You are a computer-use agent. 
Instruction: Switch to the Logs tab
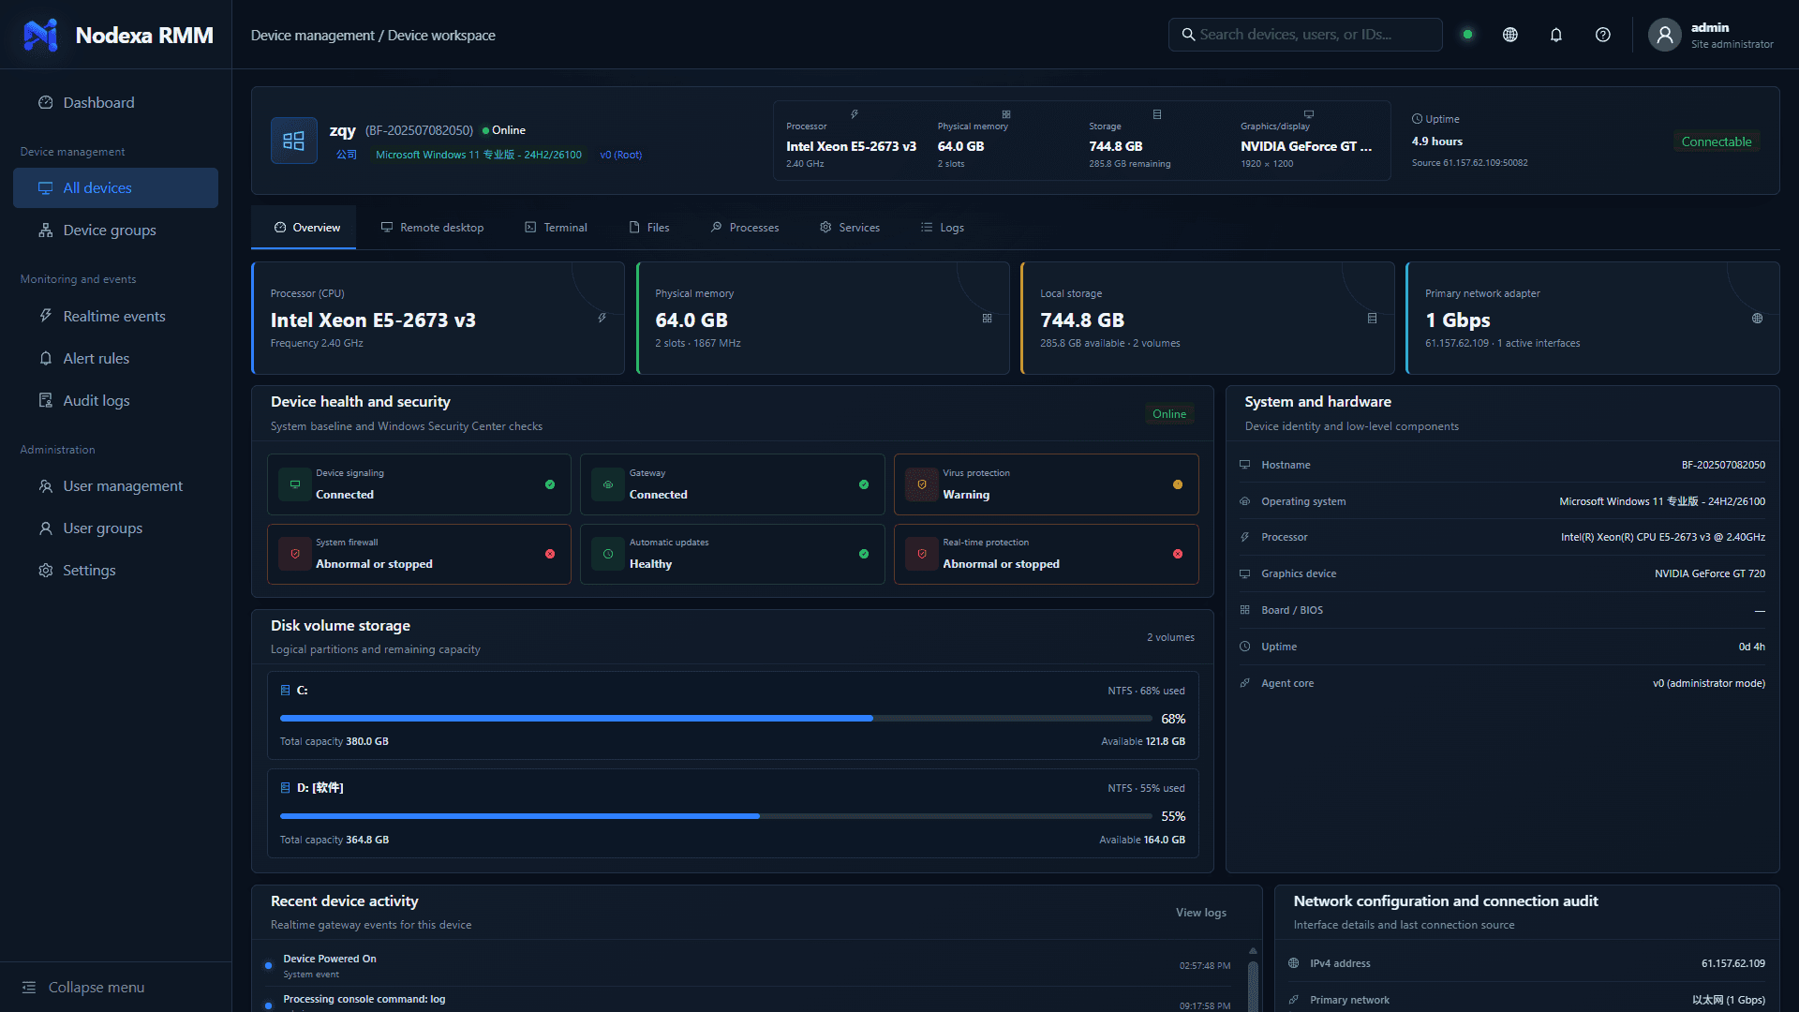[x=943, y=228]
